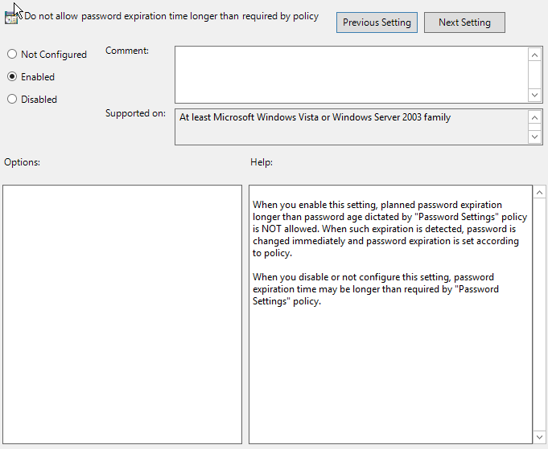This screenshot has width=548, height=449.
Task: Click the Supported on text about Windows Vista
Action: point(315,117)
